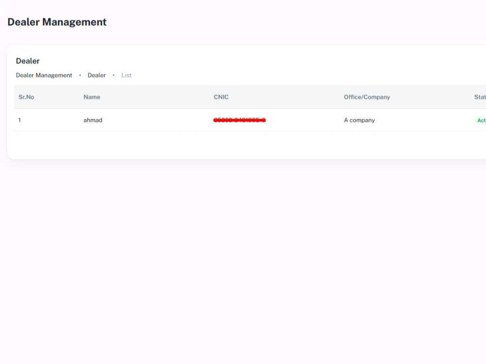Select the serial number 1 cell

click(x=19, y=120)
